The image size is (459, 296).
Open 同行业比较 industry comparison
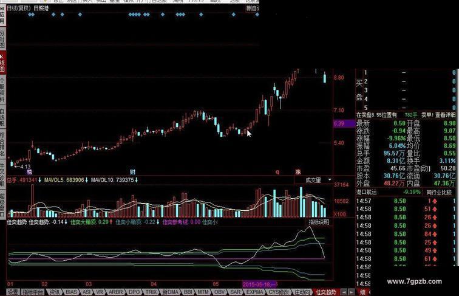point(439,193)
